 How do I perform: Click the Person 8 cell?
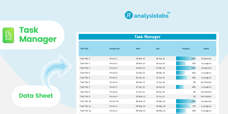(x=113, y=92)
